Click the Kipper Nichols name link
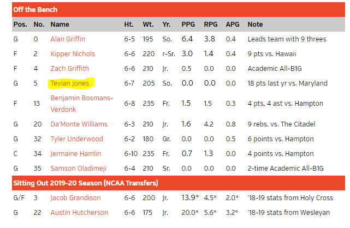Screen dimensions: 350x228 point(73,54)
